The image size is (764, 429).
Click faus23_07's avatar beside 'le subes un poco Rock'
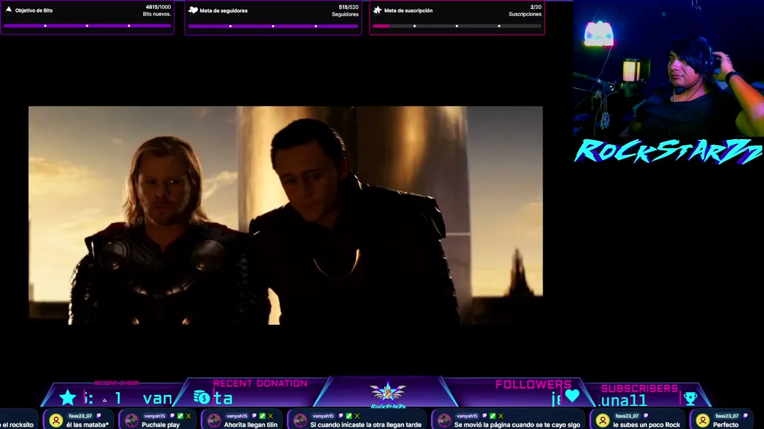click(603, 421)
